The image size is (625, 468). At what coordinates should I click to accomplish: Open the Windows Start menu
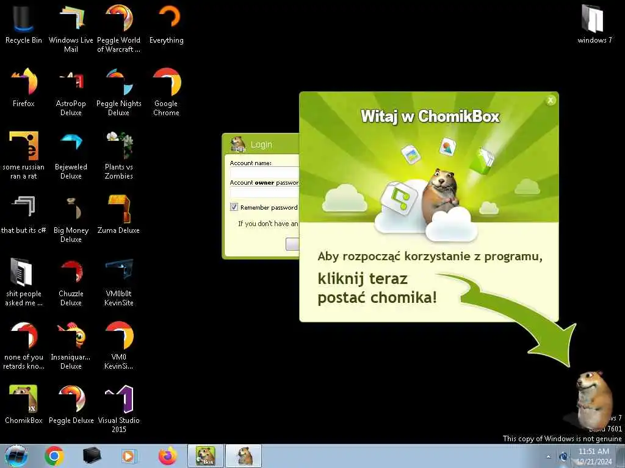pos(16,456)
